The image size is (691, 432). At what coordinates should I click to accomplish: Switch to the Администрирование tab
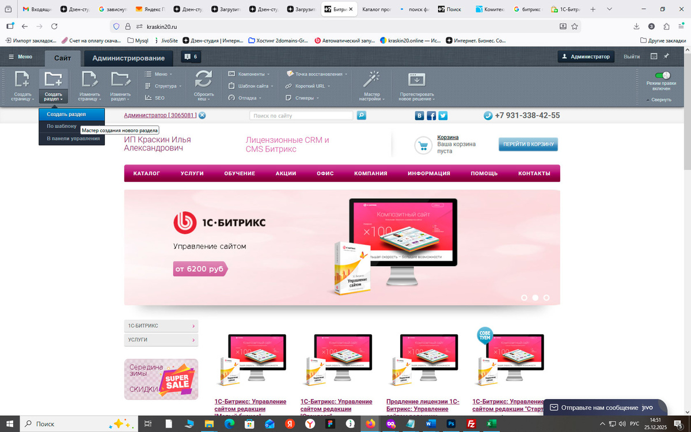tap(128, 58)
